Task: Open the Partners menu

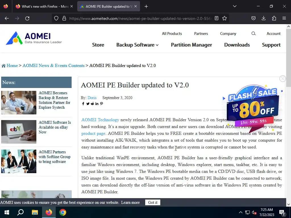Action: click(201, 33)
